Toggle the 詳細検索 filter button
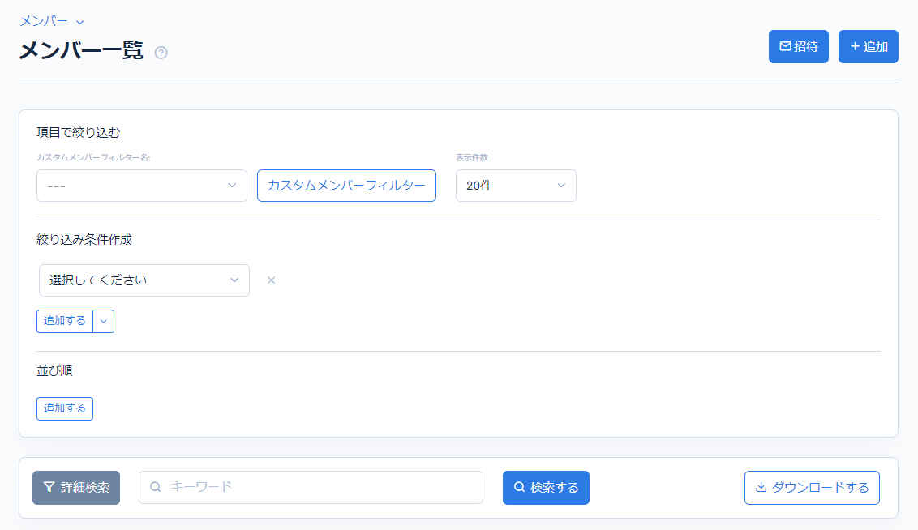Image resolution: width=918 pixels, height=530 pixels. (76, 488)
